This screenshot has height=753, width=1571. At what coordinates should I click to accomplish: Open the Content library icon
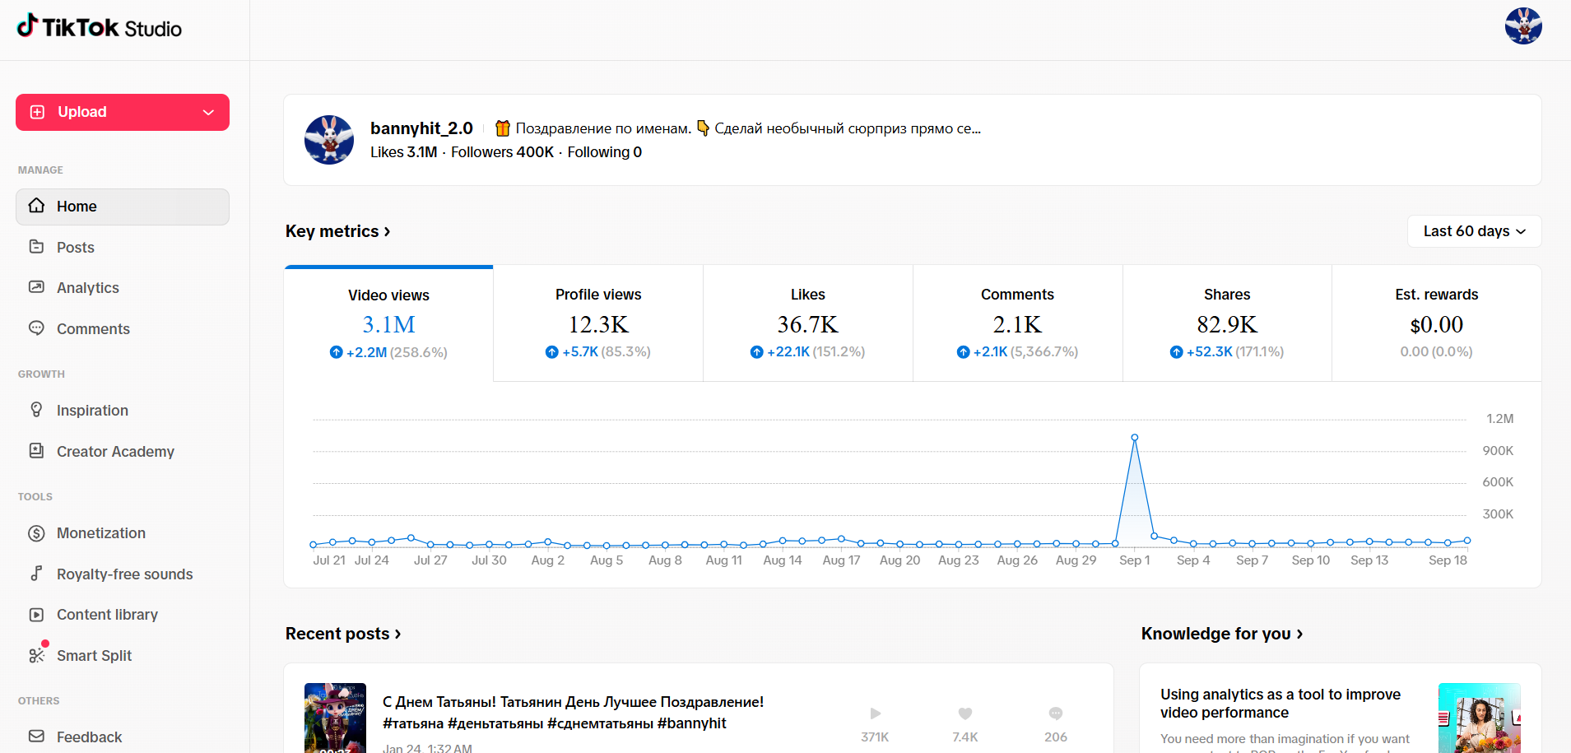[x=36, y=615]
